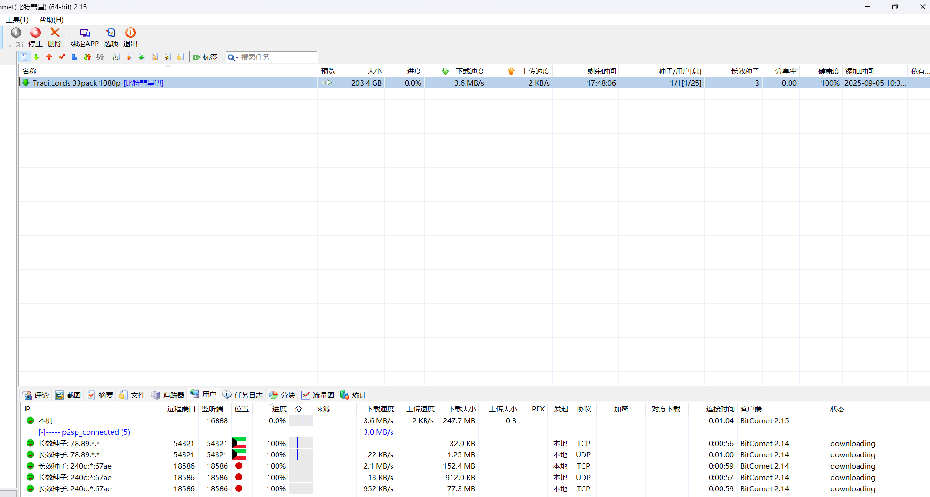Click the red up-arrow uploading filter icon

49,57
